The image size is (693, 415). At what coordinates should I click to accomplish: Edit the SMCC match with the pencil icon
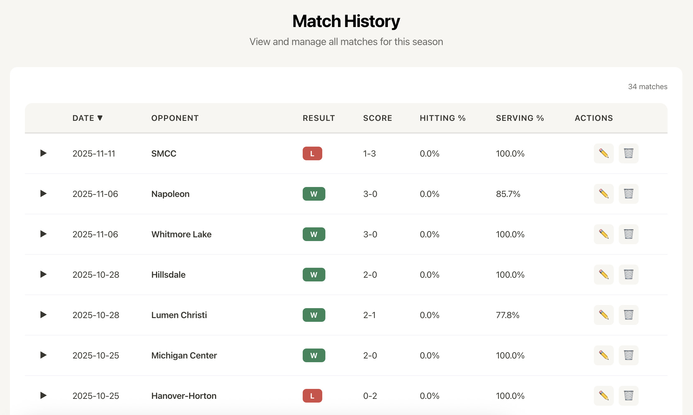(603, 153)
